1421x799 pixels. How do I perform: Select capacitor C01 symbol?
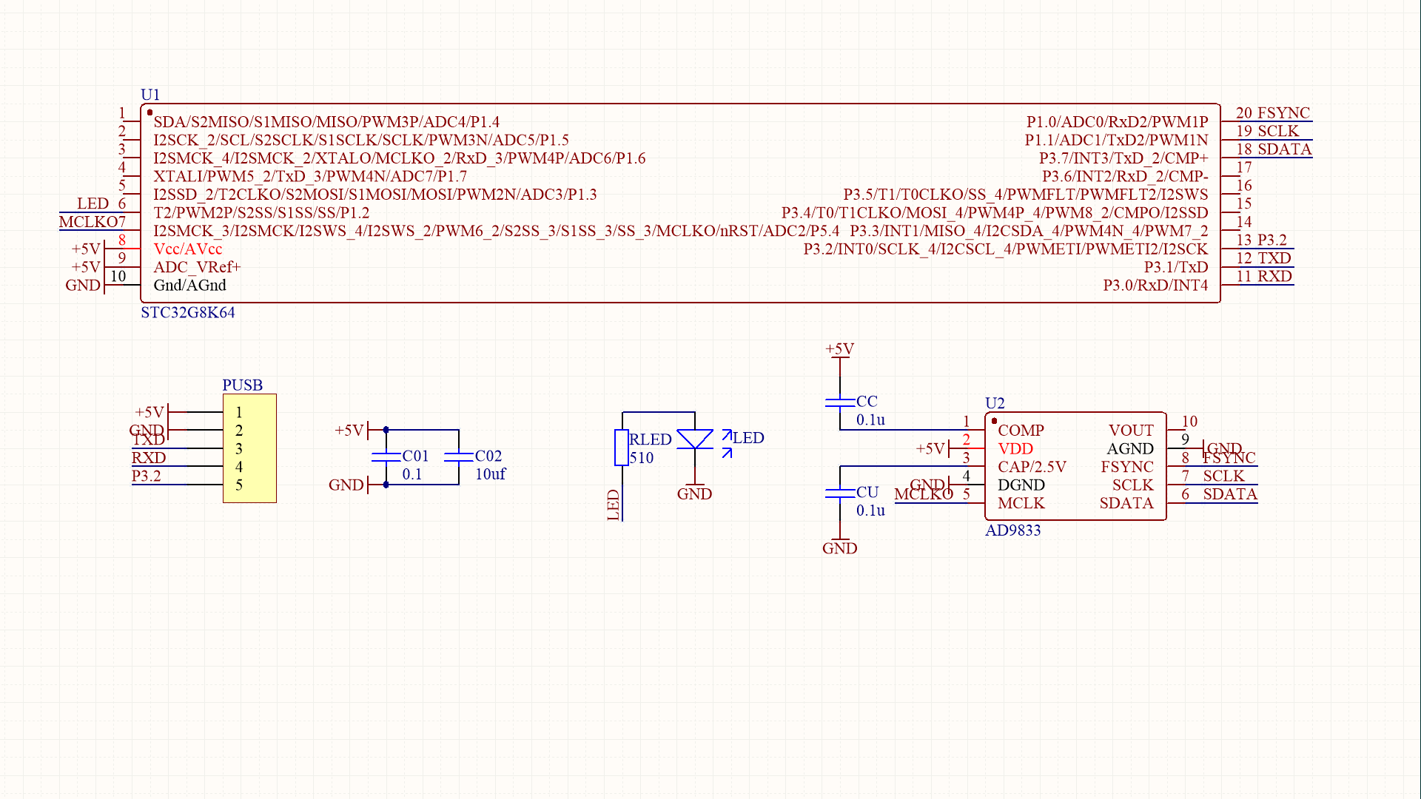point(386,456)
